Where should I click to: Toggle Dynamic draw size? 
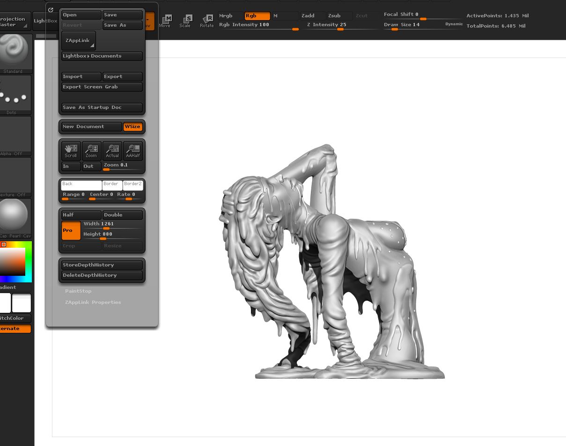point(454,24)
